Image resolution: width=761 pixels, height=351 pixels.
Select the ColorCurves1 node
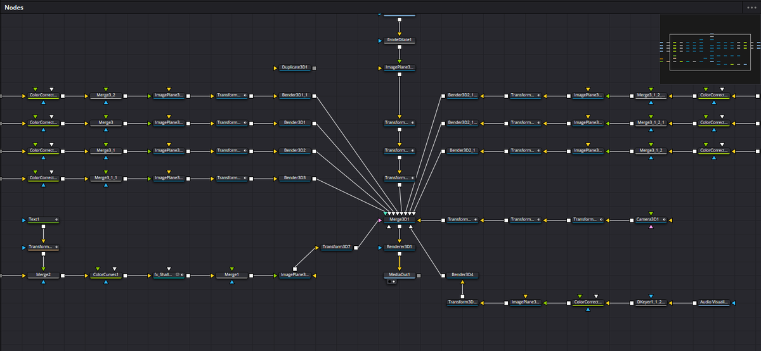106,276
